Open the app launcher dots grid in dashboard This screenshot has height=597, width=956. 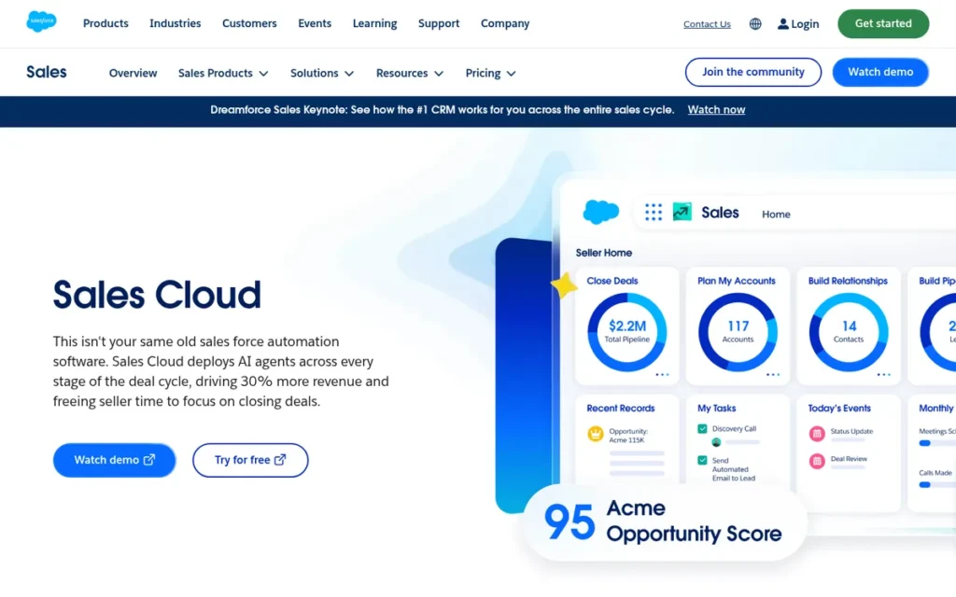point(653,212)
